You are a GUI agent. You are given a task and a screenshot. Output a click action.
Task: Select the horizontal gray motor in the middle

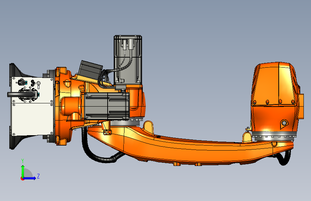point(107,107)
